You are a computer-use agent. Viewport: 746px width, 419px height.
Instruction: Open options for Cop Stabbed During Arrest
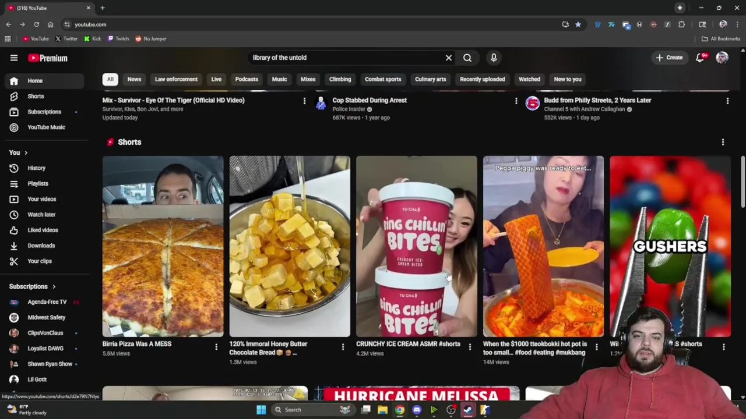[x=516, y=101]
